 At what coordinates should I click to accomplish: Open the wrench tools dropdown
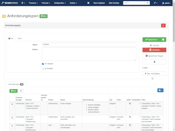(x=155, y=3)
